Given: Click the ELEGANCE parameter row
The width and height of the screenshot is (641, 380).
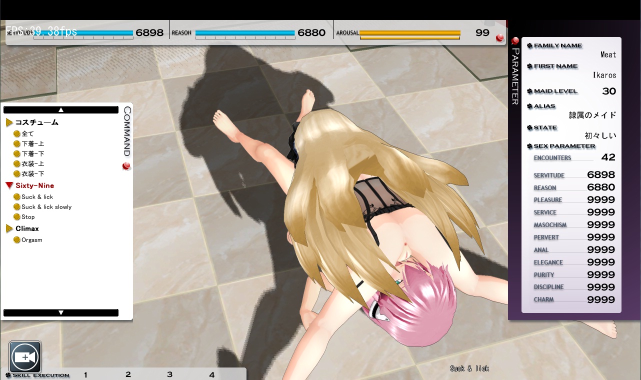Looking at the screenshot, I should [x=574, y=262].
